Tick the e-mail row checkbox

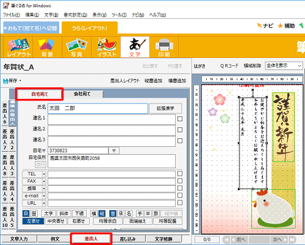180,196
